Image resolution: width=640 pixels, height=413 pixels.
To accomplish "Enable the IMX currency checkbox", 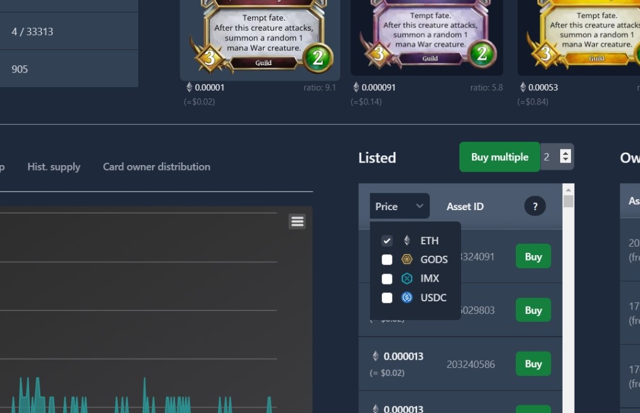I will coord(387,279).
